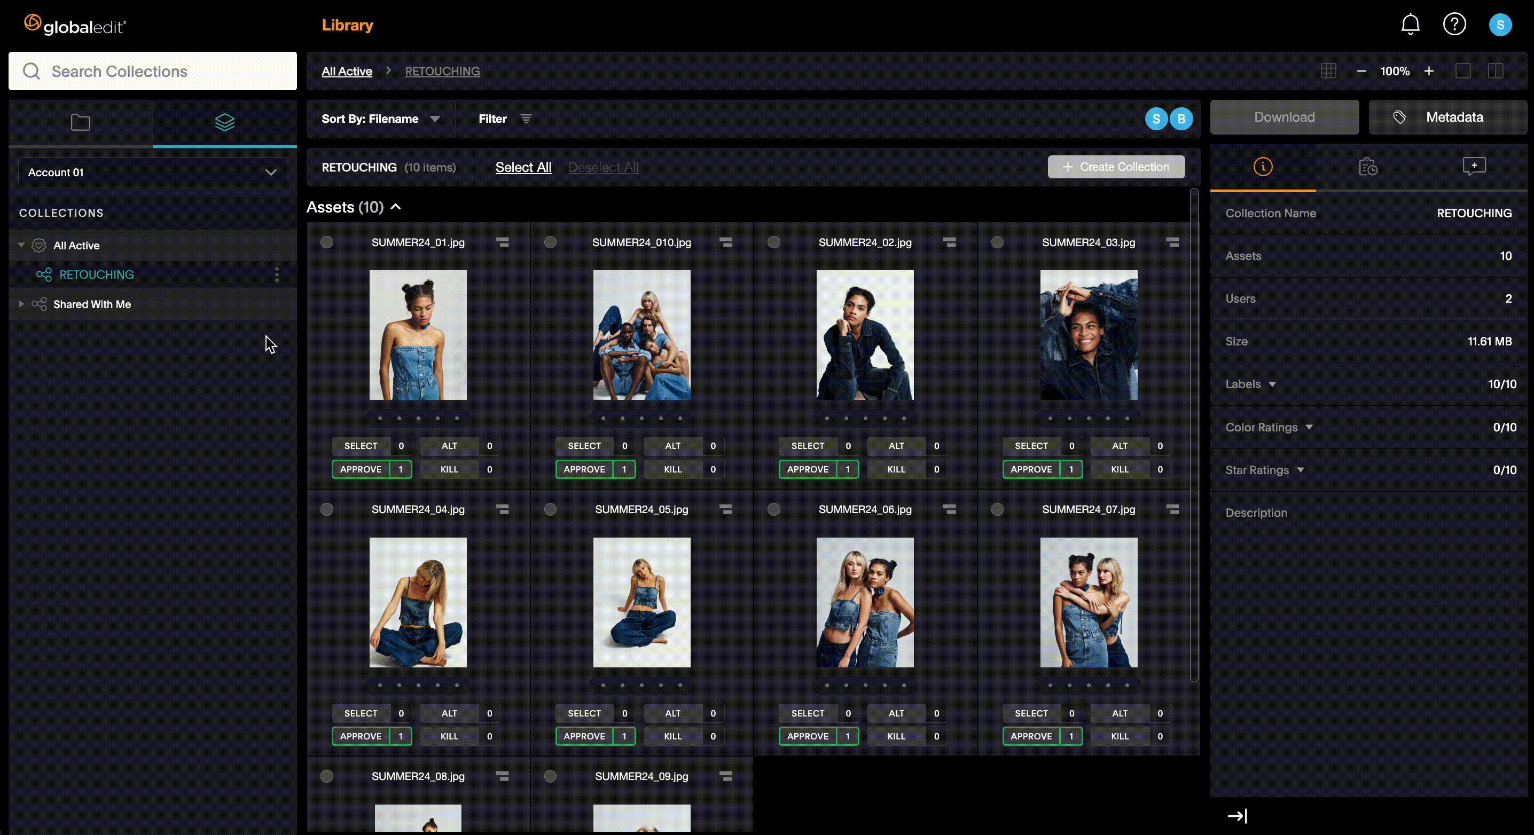
Task: Open stack icon on SUMMER24_06.jpg
Action: pos(949,509)
